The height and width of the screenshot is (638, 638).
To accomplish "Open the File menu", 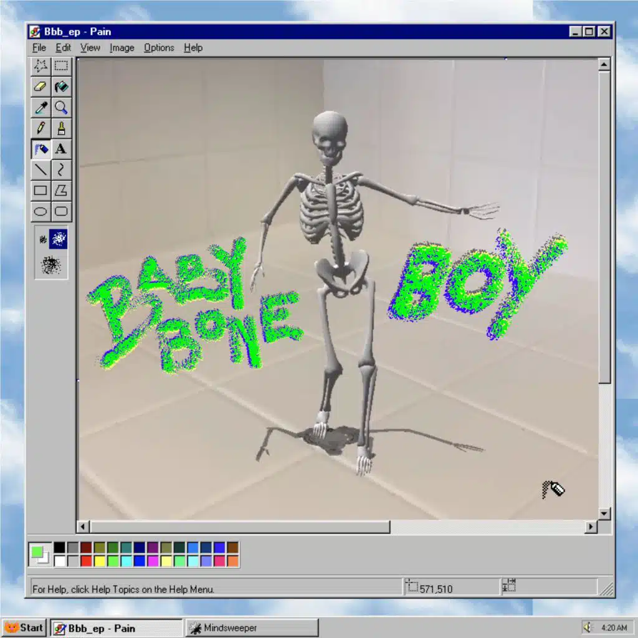I will coord(39,47).
